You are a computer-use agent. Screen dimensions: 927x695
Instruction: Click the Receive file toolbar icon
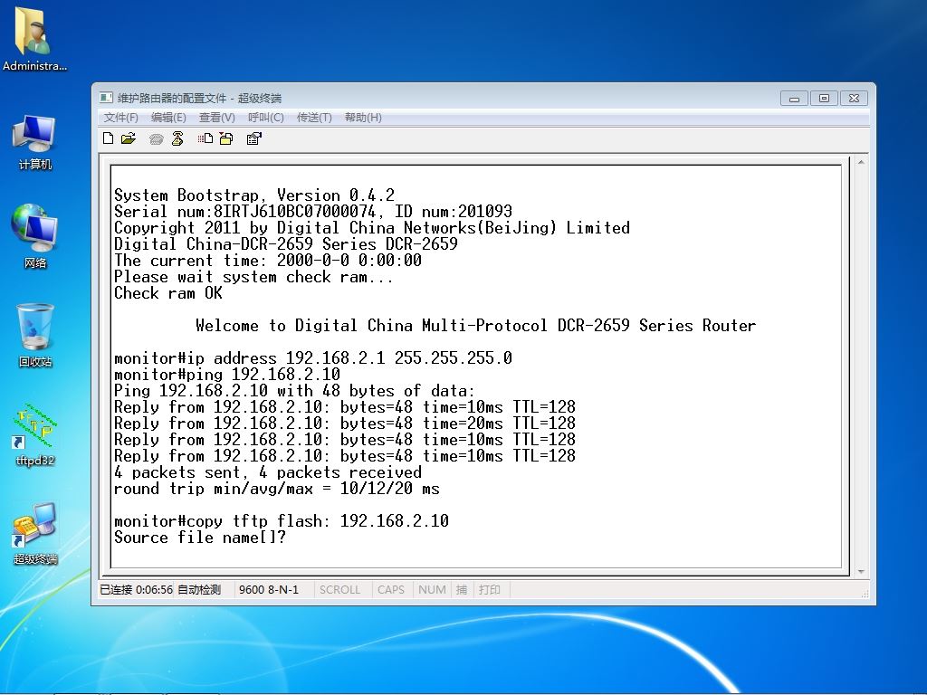(226, 138)
